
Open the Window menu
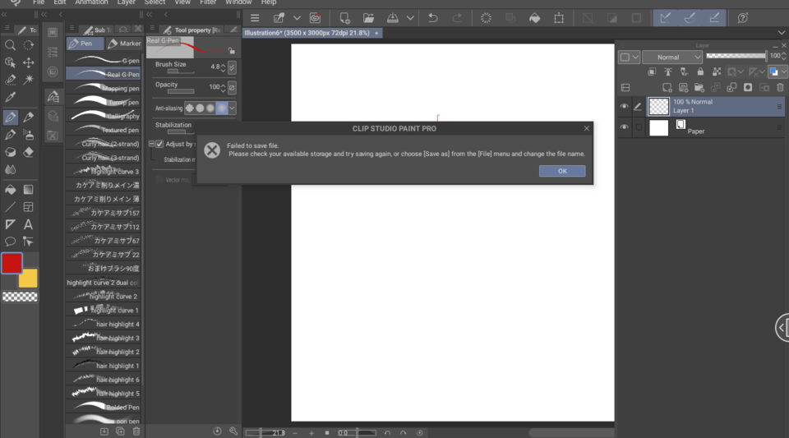(x=238, y=2)
